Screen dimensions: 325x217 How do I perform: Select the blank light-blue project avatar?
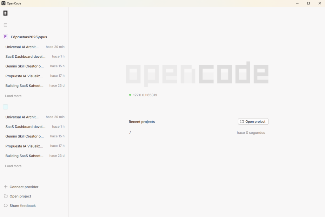[5, 107]
